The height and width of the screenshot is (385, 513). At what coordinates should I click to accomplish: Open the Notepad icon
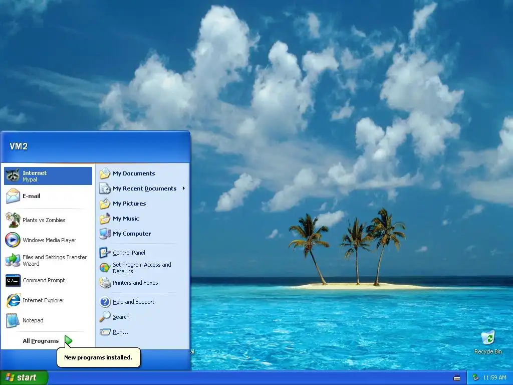pyautogui.click(x=13, y=320)
